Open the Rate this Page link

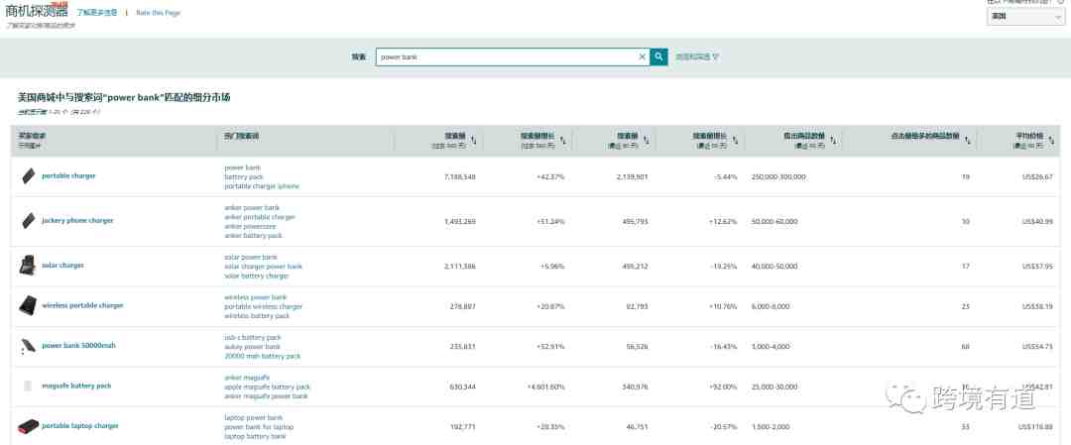(x=158, y=12)
